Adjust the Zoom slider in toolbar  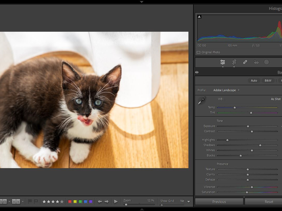click(x=126, y=205)
